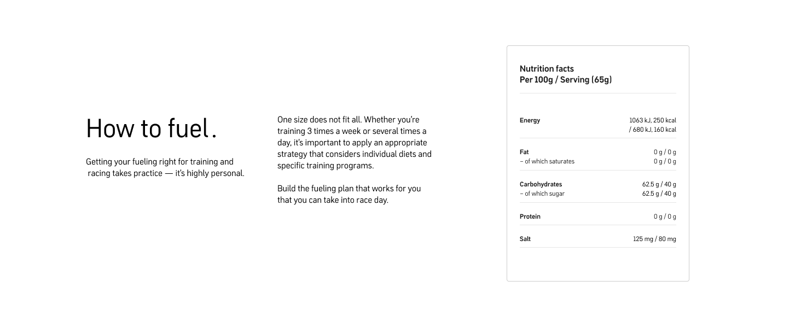The width and height of the screenshot is (801, 328).
Task: Click the "Build the fueling plan" paragraph
Action: tap(349, 194)
